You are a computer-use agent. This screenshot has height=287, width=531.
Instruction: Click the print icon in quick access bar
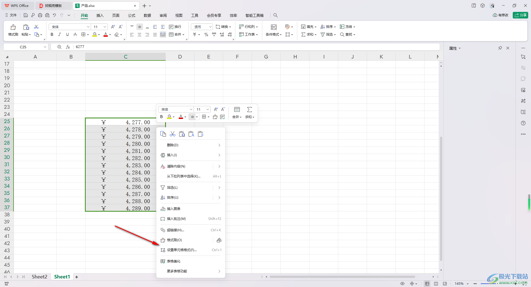click(40, 15)
